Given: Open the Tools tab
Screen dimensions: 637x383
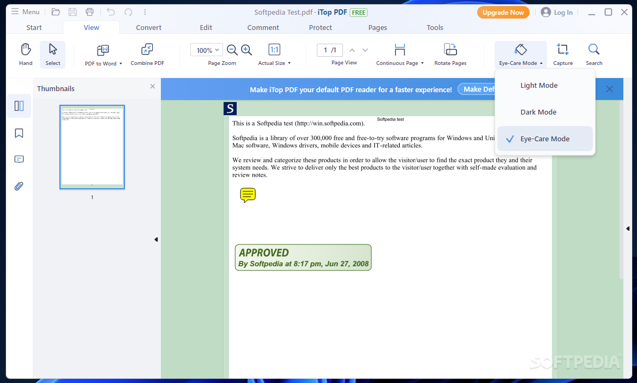Looking at the screenshot, I should (435, 28).
